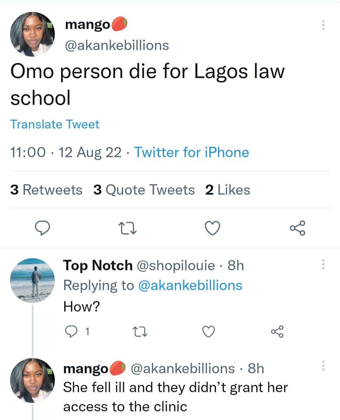This screenshot has height=420, width=340.
Task: Open more options on the main tweet
Action: (x=323, y=25)
